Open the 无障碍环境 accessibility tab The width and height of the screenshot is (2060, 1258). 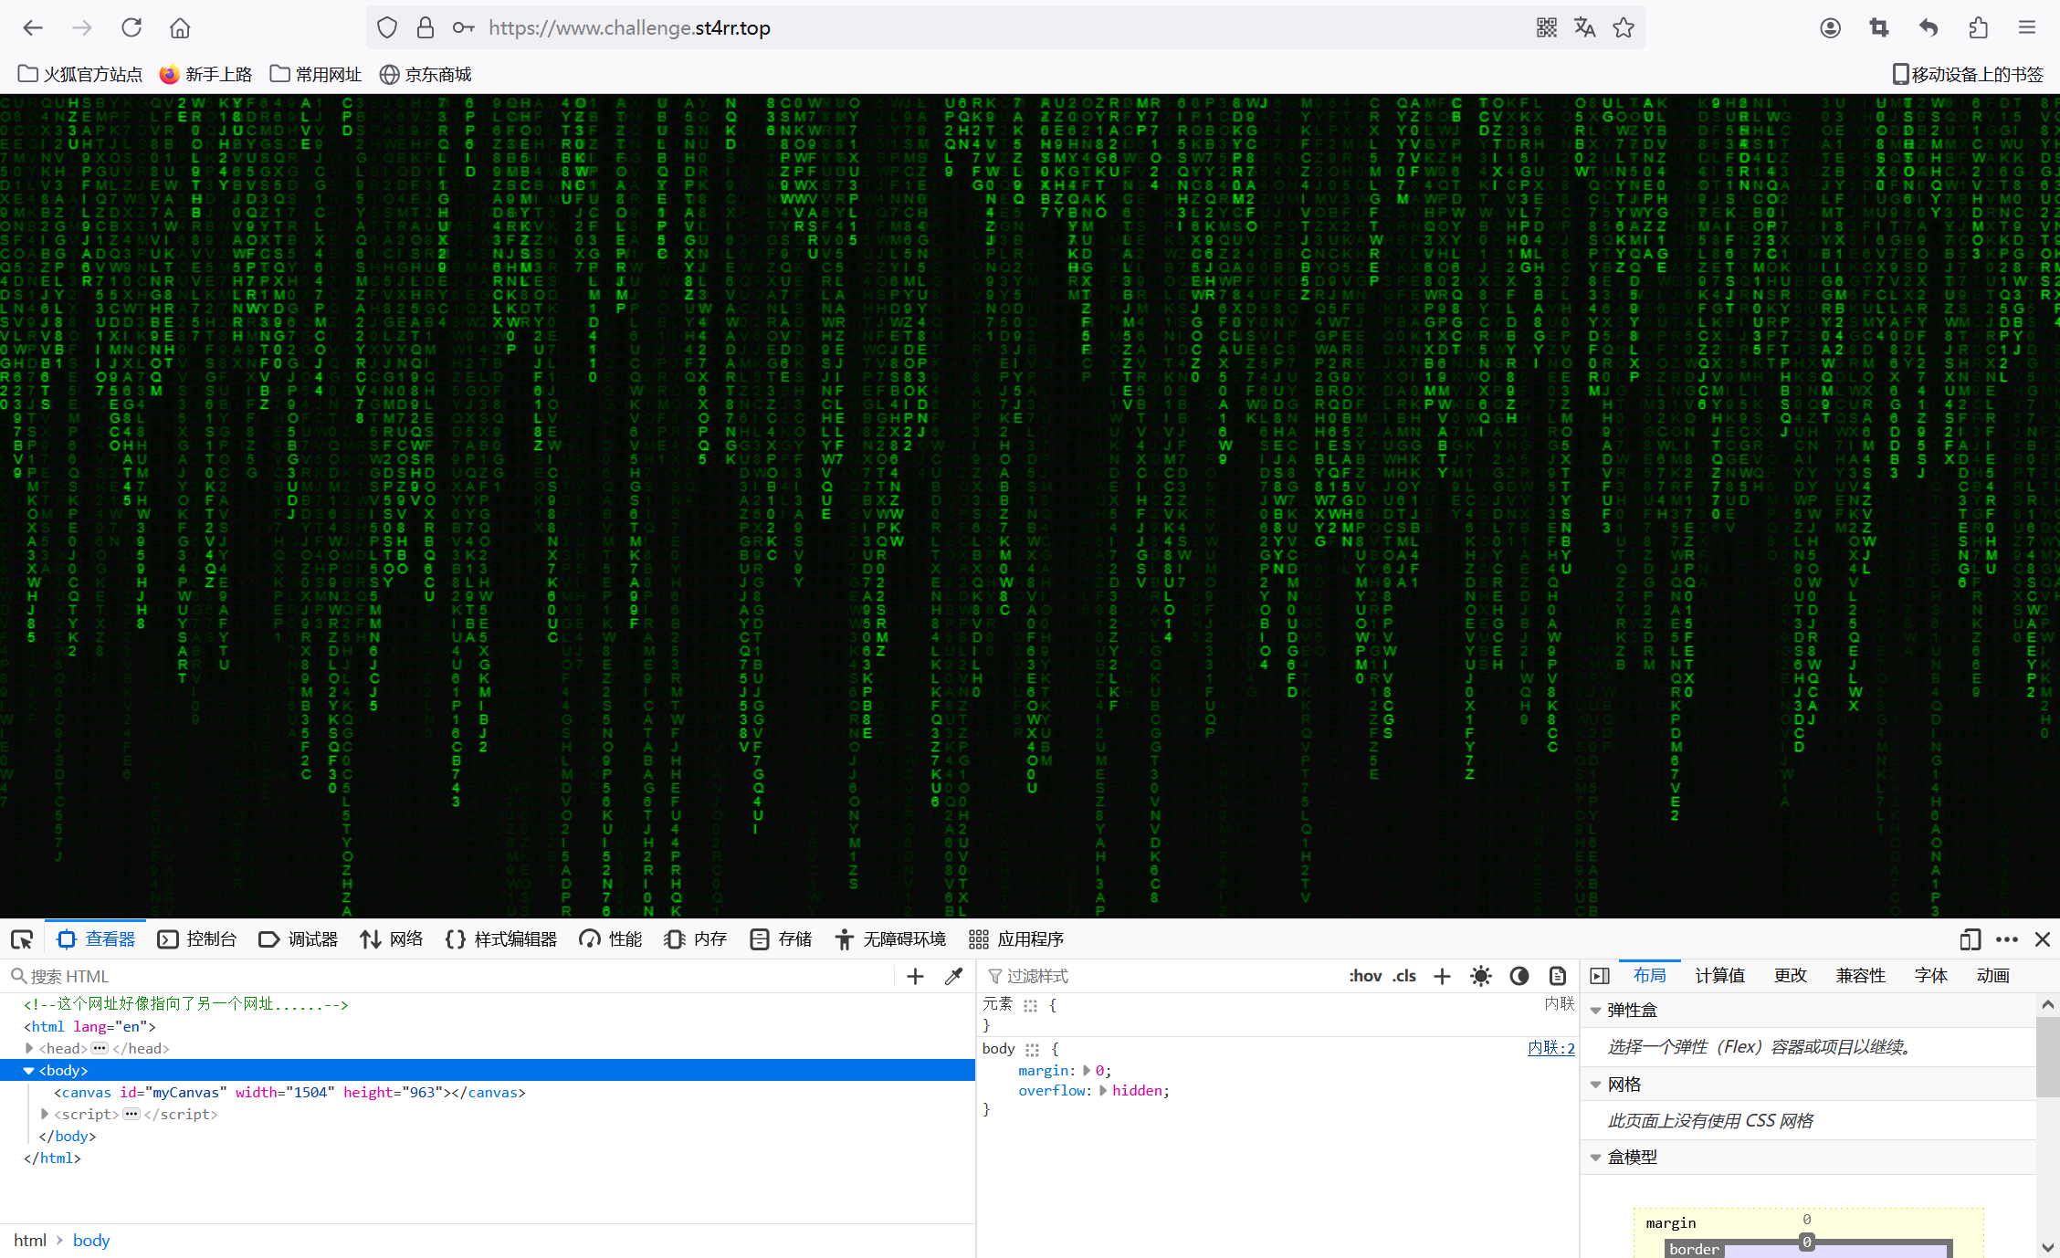click(x=890, y=939)
